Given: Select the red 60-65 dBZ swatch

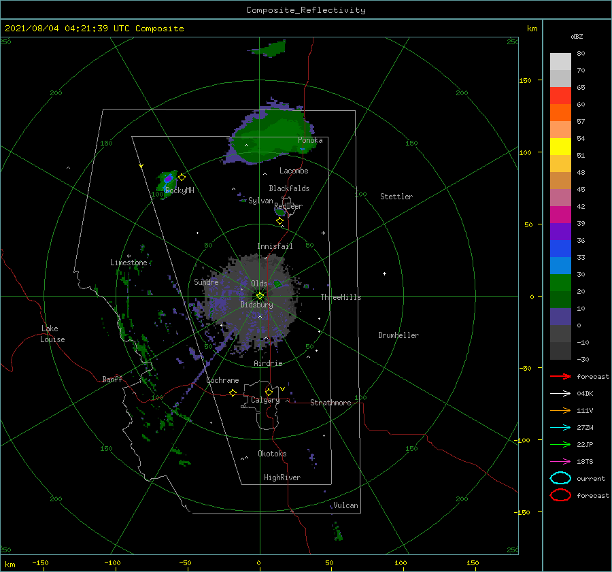Looking at the screenshot, I should 560,96.
